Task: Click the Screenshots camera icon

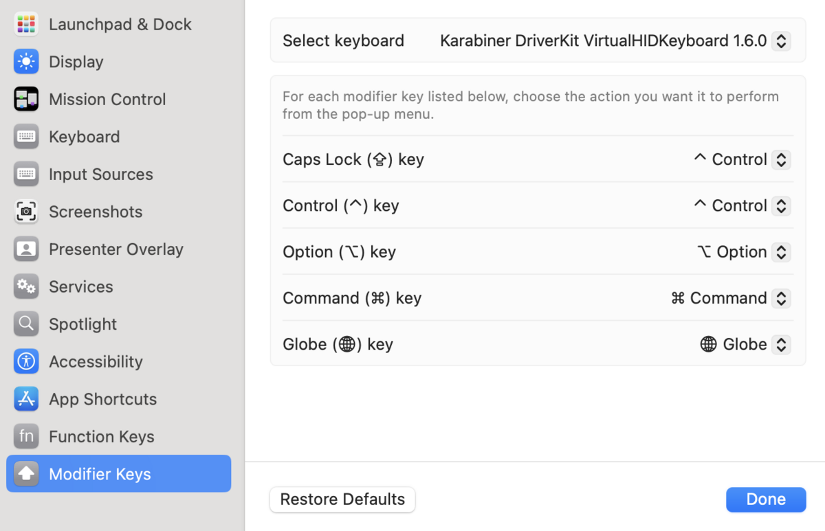Action: pos(26,212)
